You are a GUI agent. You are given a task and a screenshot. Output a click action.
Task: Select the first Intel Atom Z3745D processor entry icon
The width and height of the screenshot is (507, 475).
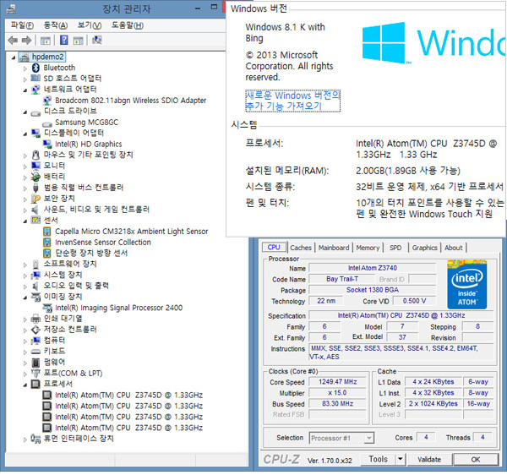coord(47,396)
